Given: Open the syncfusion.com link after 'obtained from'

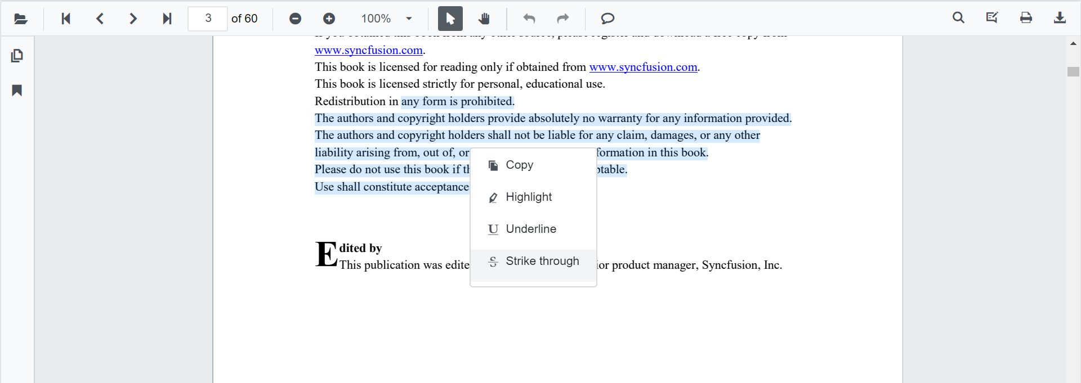Looking at the screenshot, I should (x=643, y=67).
